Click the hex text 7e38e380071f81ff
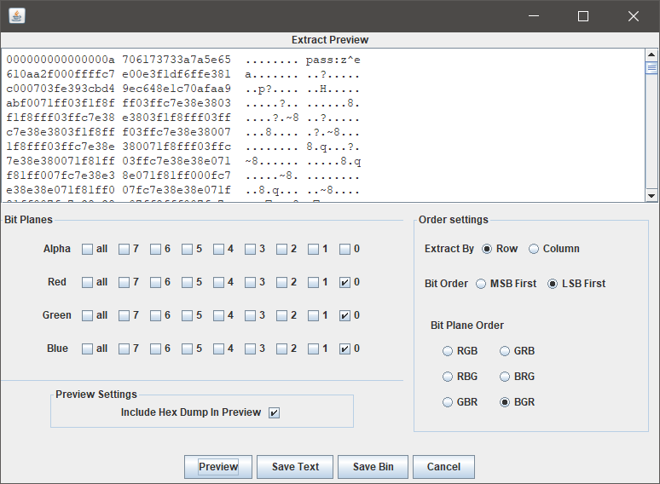The height and width of the screenshot is (484, 660). [61, 161]
